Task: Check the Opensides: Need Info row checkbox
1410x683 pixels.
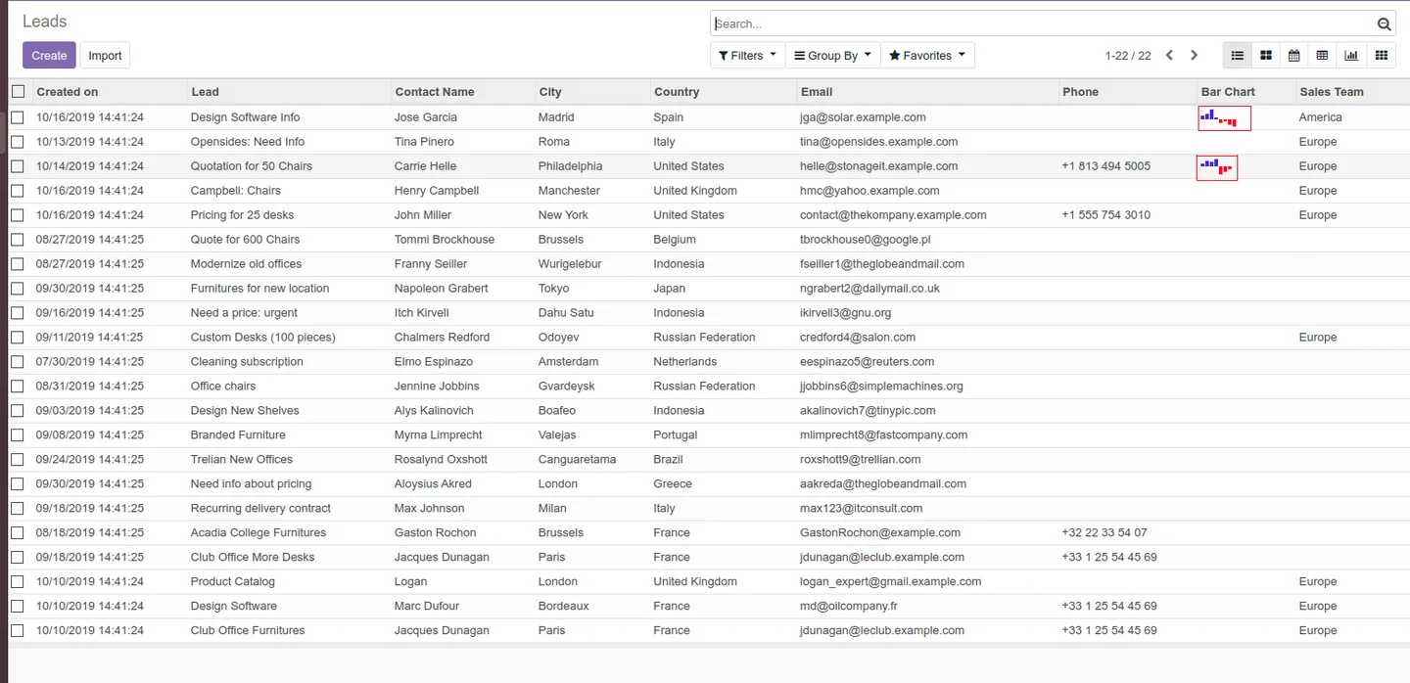Action: [x=18, y=142]
